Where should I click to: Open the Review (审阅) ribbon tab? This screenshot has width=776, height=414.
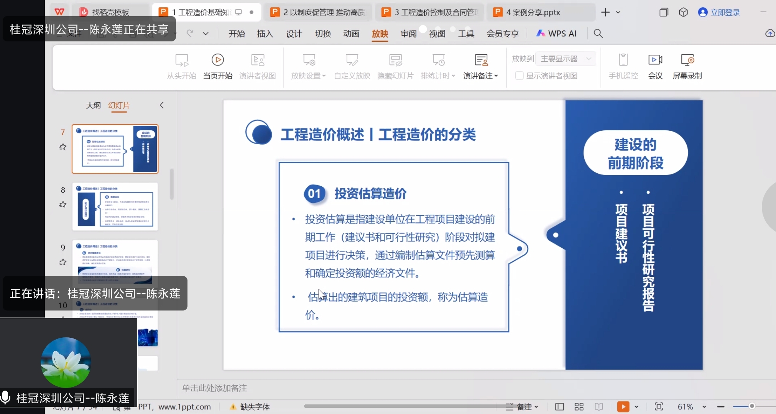click(x=408, y=34)
